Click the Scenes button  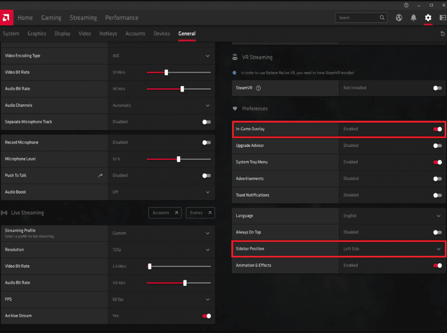tap(200, 213)
